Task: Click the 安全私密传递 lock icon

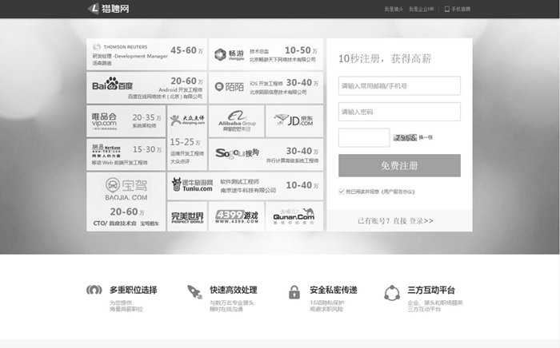Action: 294,292
